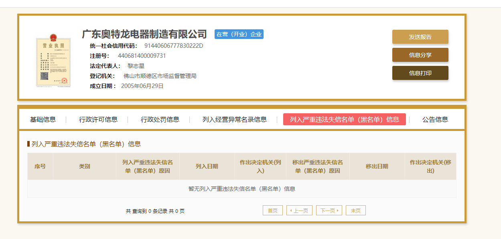The height and width of the screenshot is (239, 501).
Task: Click legal representative name 黎志星
Action: [x=136, y=66]
